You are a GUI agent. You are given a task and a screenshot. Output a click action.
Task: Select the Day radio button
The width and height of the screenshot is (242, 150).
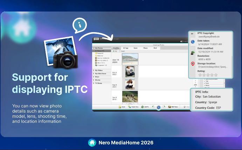113,51
